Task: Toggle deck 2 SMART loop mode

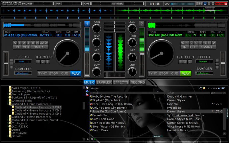Action: click(x=207, y=47)
